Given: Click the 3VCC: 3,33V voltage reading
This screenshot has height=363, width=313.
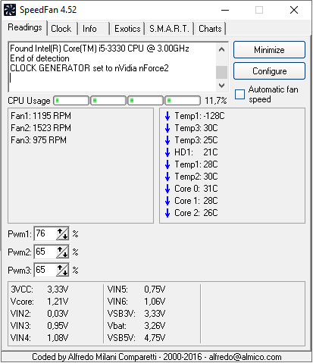Looking at the screenshot, I should point(39,289).
